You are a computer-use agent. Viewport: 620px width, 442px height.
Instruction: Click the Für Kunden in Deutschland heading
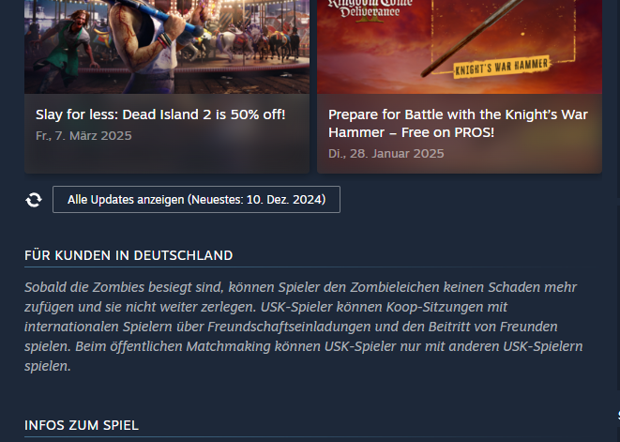[x=129, y=255]
